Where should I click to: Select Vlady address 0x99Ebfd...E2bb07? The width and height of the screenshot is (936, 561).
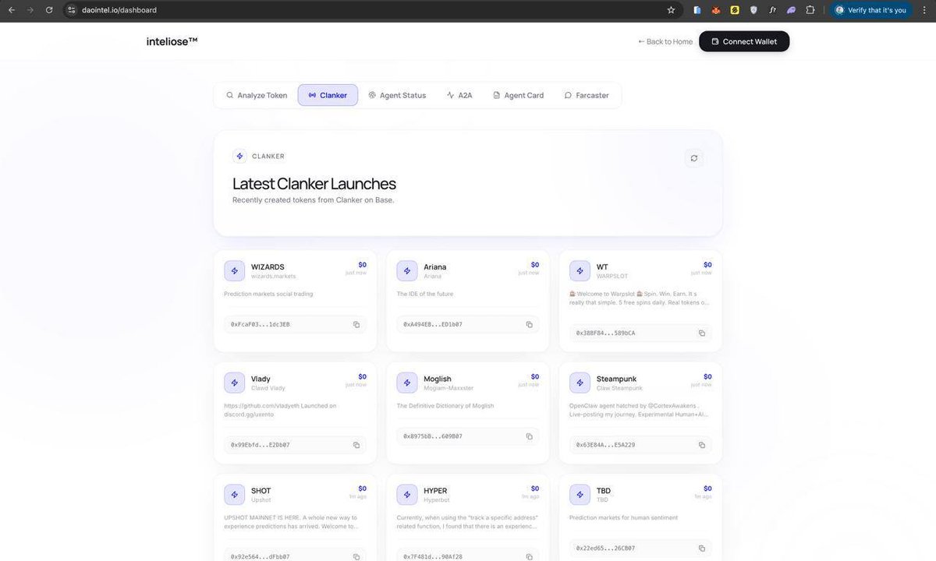(x=260, y=445)
